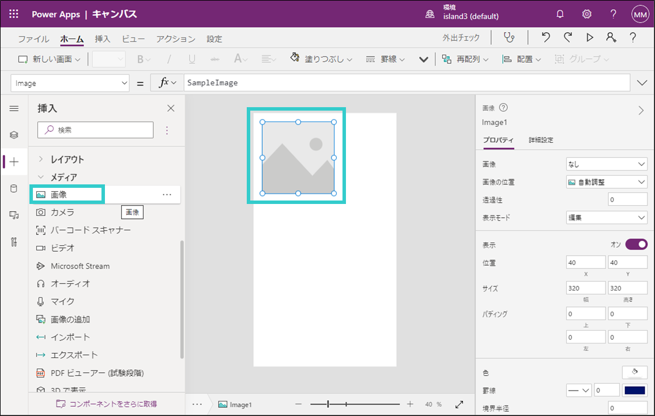
Task: Collapse the properties pane chevron
Action: tap(641, 111)
